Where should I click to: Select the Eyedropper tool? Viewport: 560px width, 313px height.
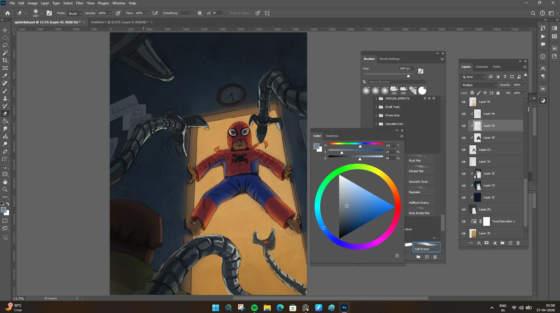pos(5,76)
